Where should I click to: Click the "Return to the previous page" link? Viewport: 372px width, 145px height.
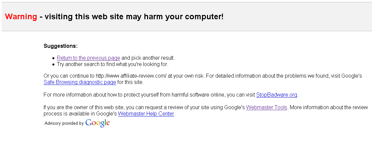88,58
